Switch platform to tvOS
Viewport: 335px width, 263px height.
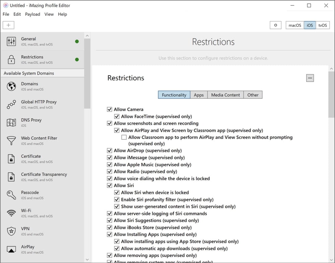[323, 25]
